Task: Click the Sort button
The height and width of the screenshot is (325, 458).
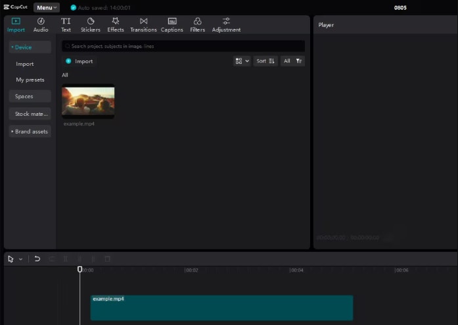Action: tap(265, 61)
